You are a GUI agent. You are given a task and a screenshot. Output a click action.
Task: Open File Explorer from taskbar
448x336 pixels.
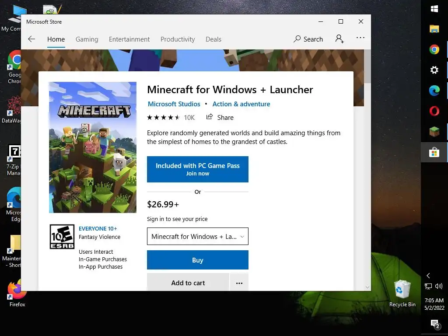(434, 29)
